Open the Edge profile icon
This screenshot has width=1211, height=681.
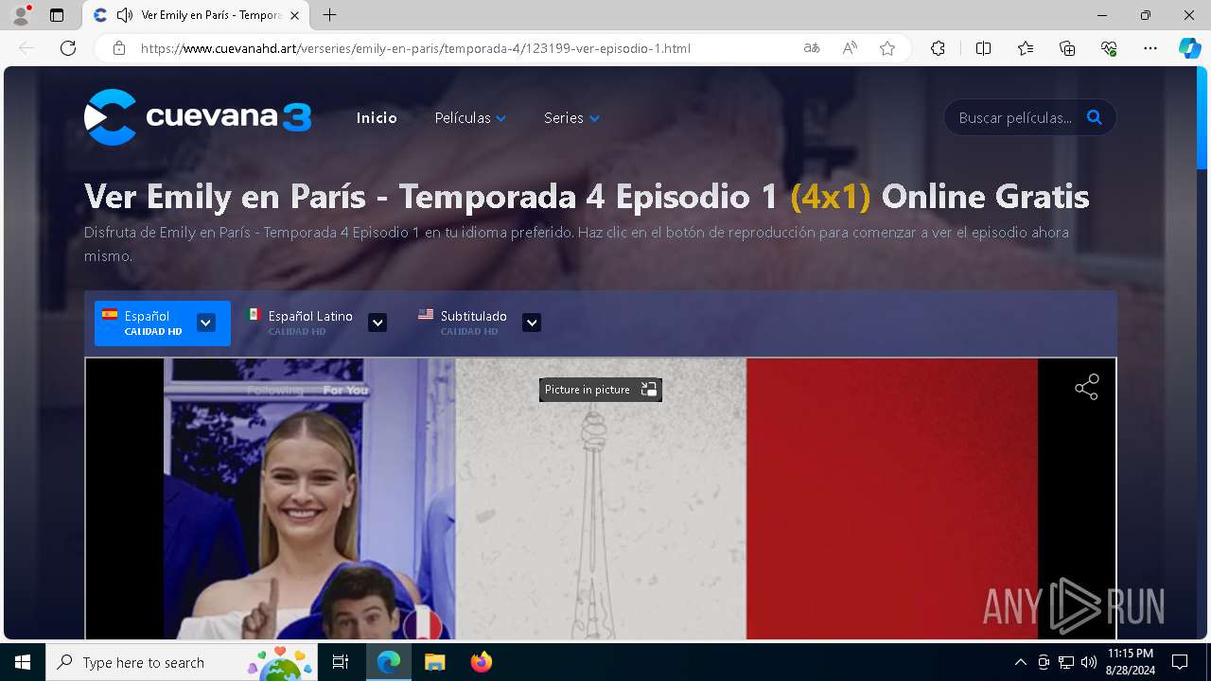(x=21, y=15)
